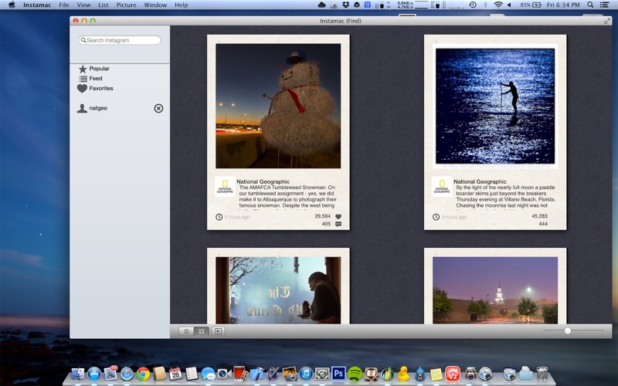Click National Geographic name on snowman post
This screenshot has width=618, height=386.
pyautogui.click(x=263, y=181)
